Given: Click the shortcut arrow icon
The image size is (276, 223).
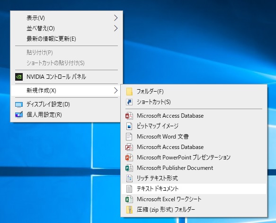Looking at the screenshot, I should pyautogui.click(x=129, y=102).
